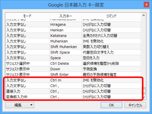Sort by the 入力キー column header
The height and width of the screenshot is (114, 152).
[x=66, y=16]
